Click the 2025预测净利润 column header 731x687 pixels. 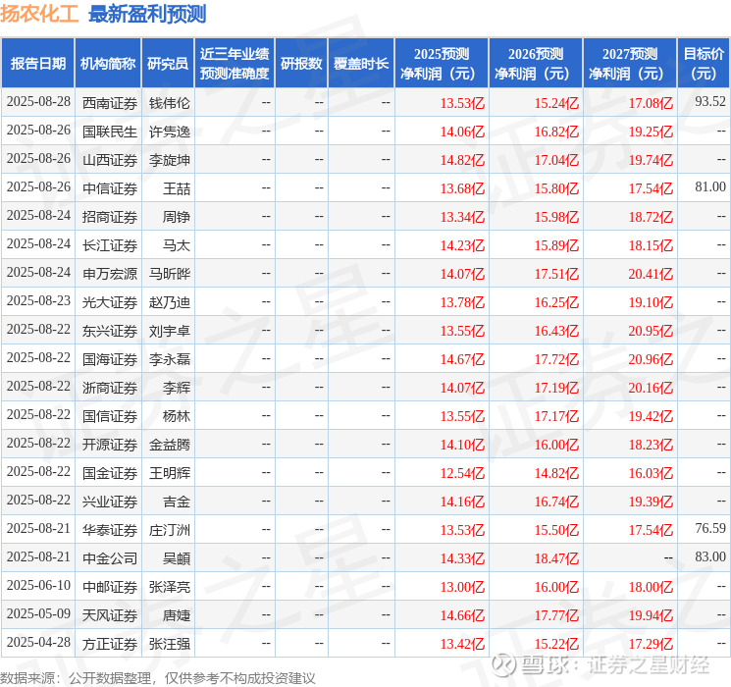pyautogui.click(x=442, y=64)
